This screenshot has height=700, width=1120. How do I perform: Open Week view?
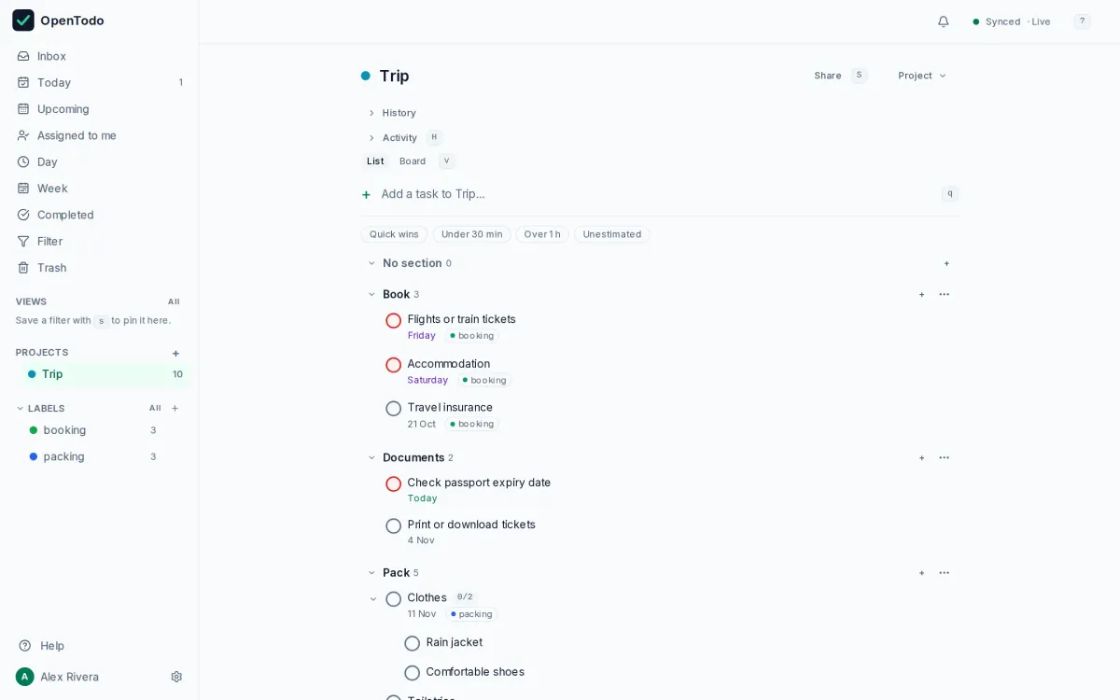pyautogui.click(x=99, y=189)
